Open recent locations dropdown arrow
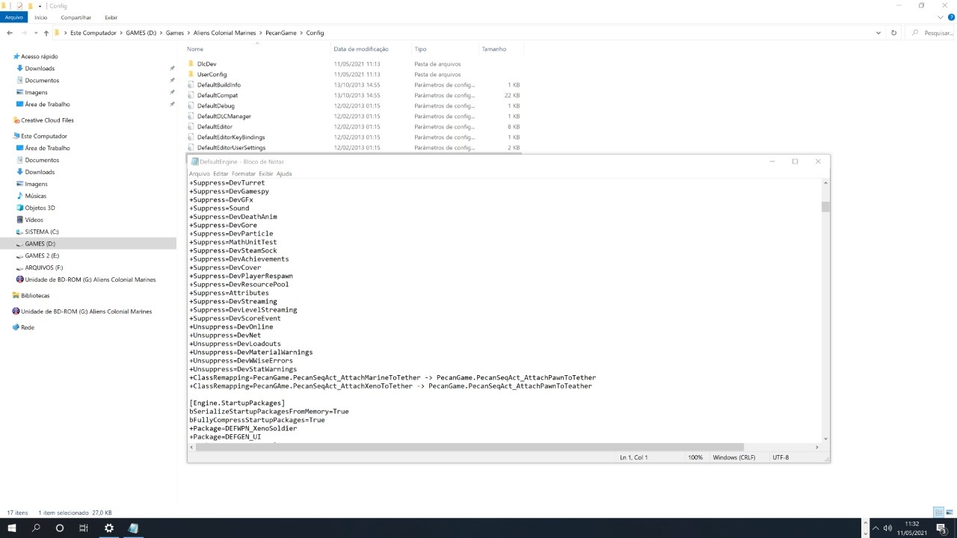 (x=35, y=33)
